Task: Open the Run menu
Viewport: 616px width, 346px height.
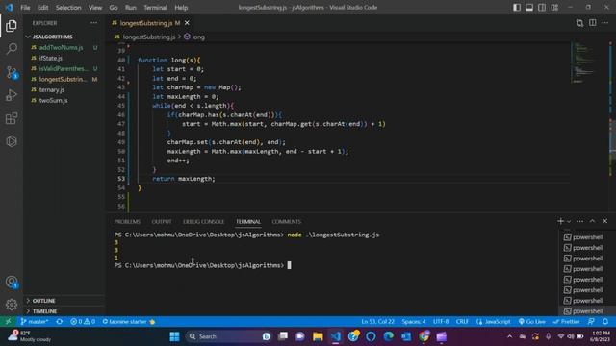Action: (131, 8)
